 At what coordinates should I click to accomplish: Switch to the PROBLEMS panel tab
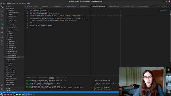click(28, 77)
